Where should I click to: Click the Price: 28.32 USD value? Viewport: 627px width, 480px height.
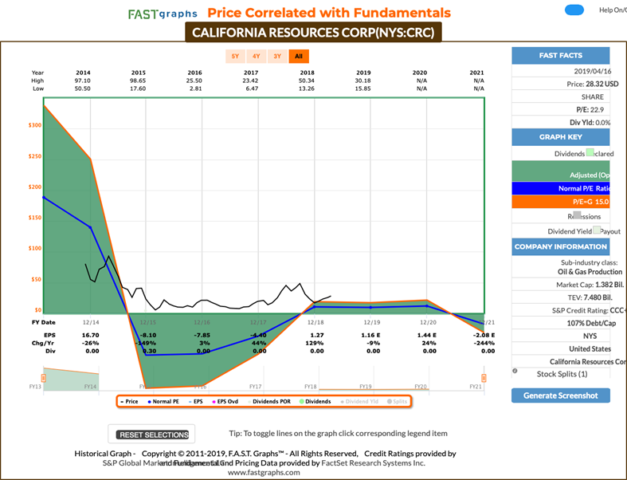tap(592, 84)
